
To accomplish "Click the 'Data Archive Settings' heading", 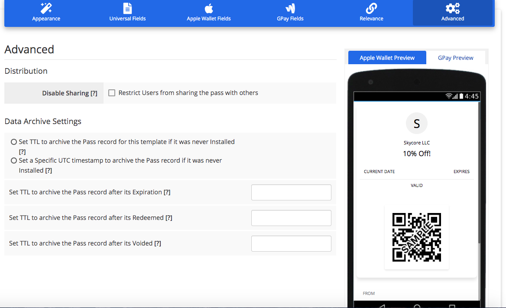I will 43,121.
